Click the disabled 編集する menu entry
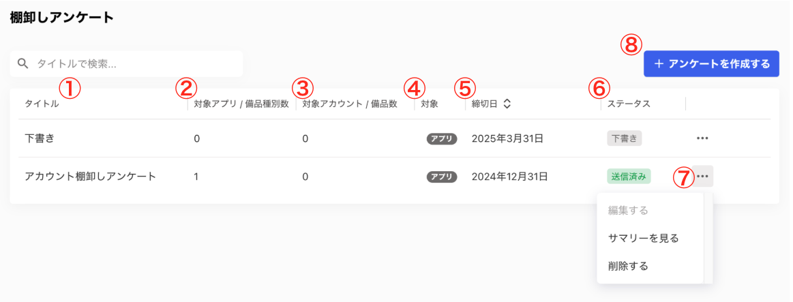Viewport: 793px width, 302px height. (628, 211)
